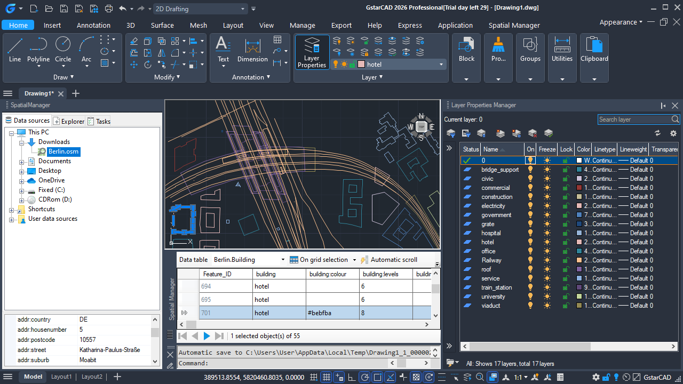Screen dimensions: 683x384
Task: Switch to the Explorer tab
Action: click(x=69, y=121)
